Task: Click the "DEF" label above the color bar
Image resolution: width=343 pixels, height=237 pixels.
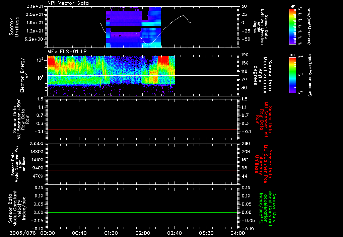Action: [x=292, y=55]
